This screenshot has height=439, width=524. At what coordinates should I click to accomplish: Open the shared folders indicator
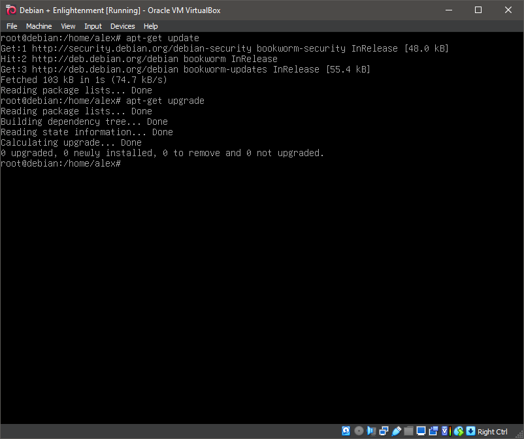pos(408,431)
